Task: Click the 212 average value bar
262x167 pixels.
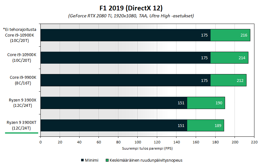Action: pyautogui.click(x=229, y=80)
